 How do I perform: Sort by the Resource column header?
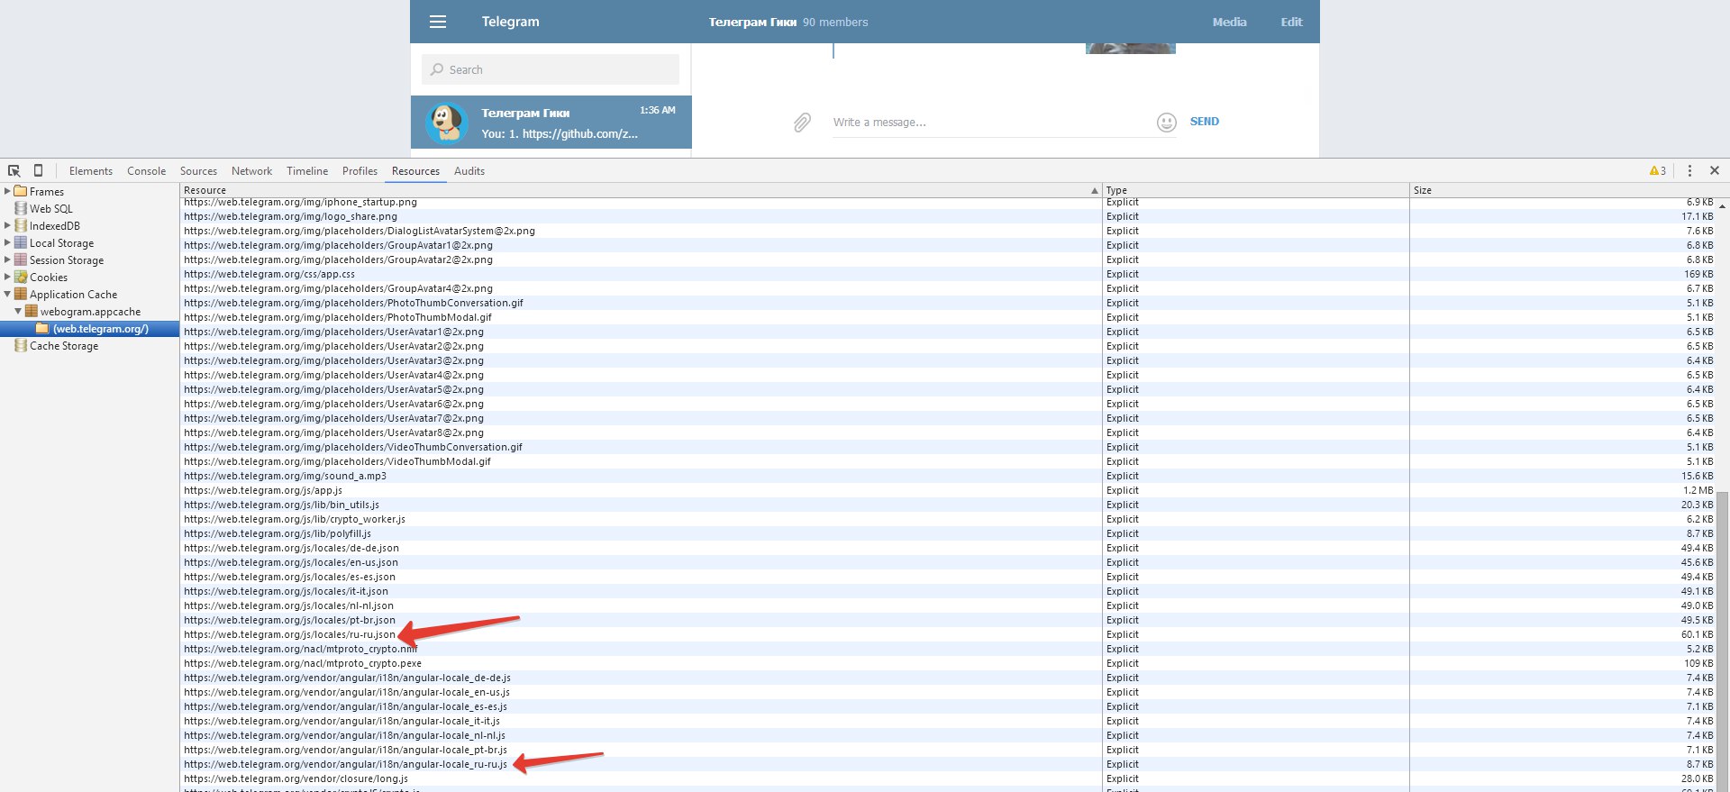(x=642, y=190)
